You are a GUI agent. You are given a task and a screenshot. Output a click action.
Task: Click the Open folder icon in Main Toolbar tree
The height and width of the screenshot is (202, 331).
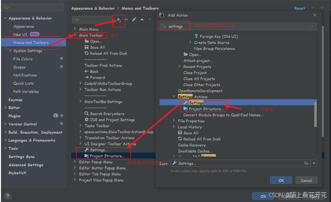click(87, 41)
